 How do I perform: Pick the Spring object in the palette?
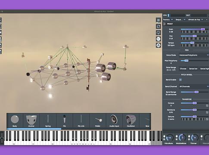pos(48,120)
